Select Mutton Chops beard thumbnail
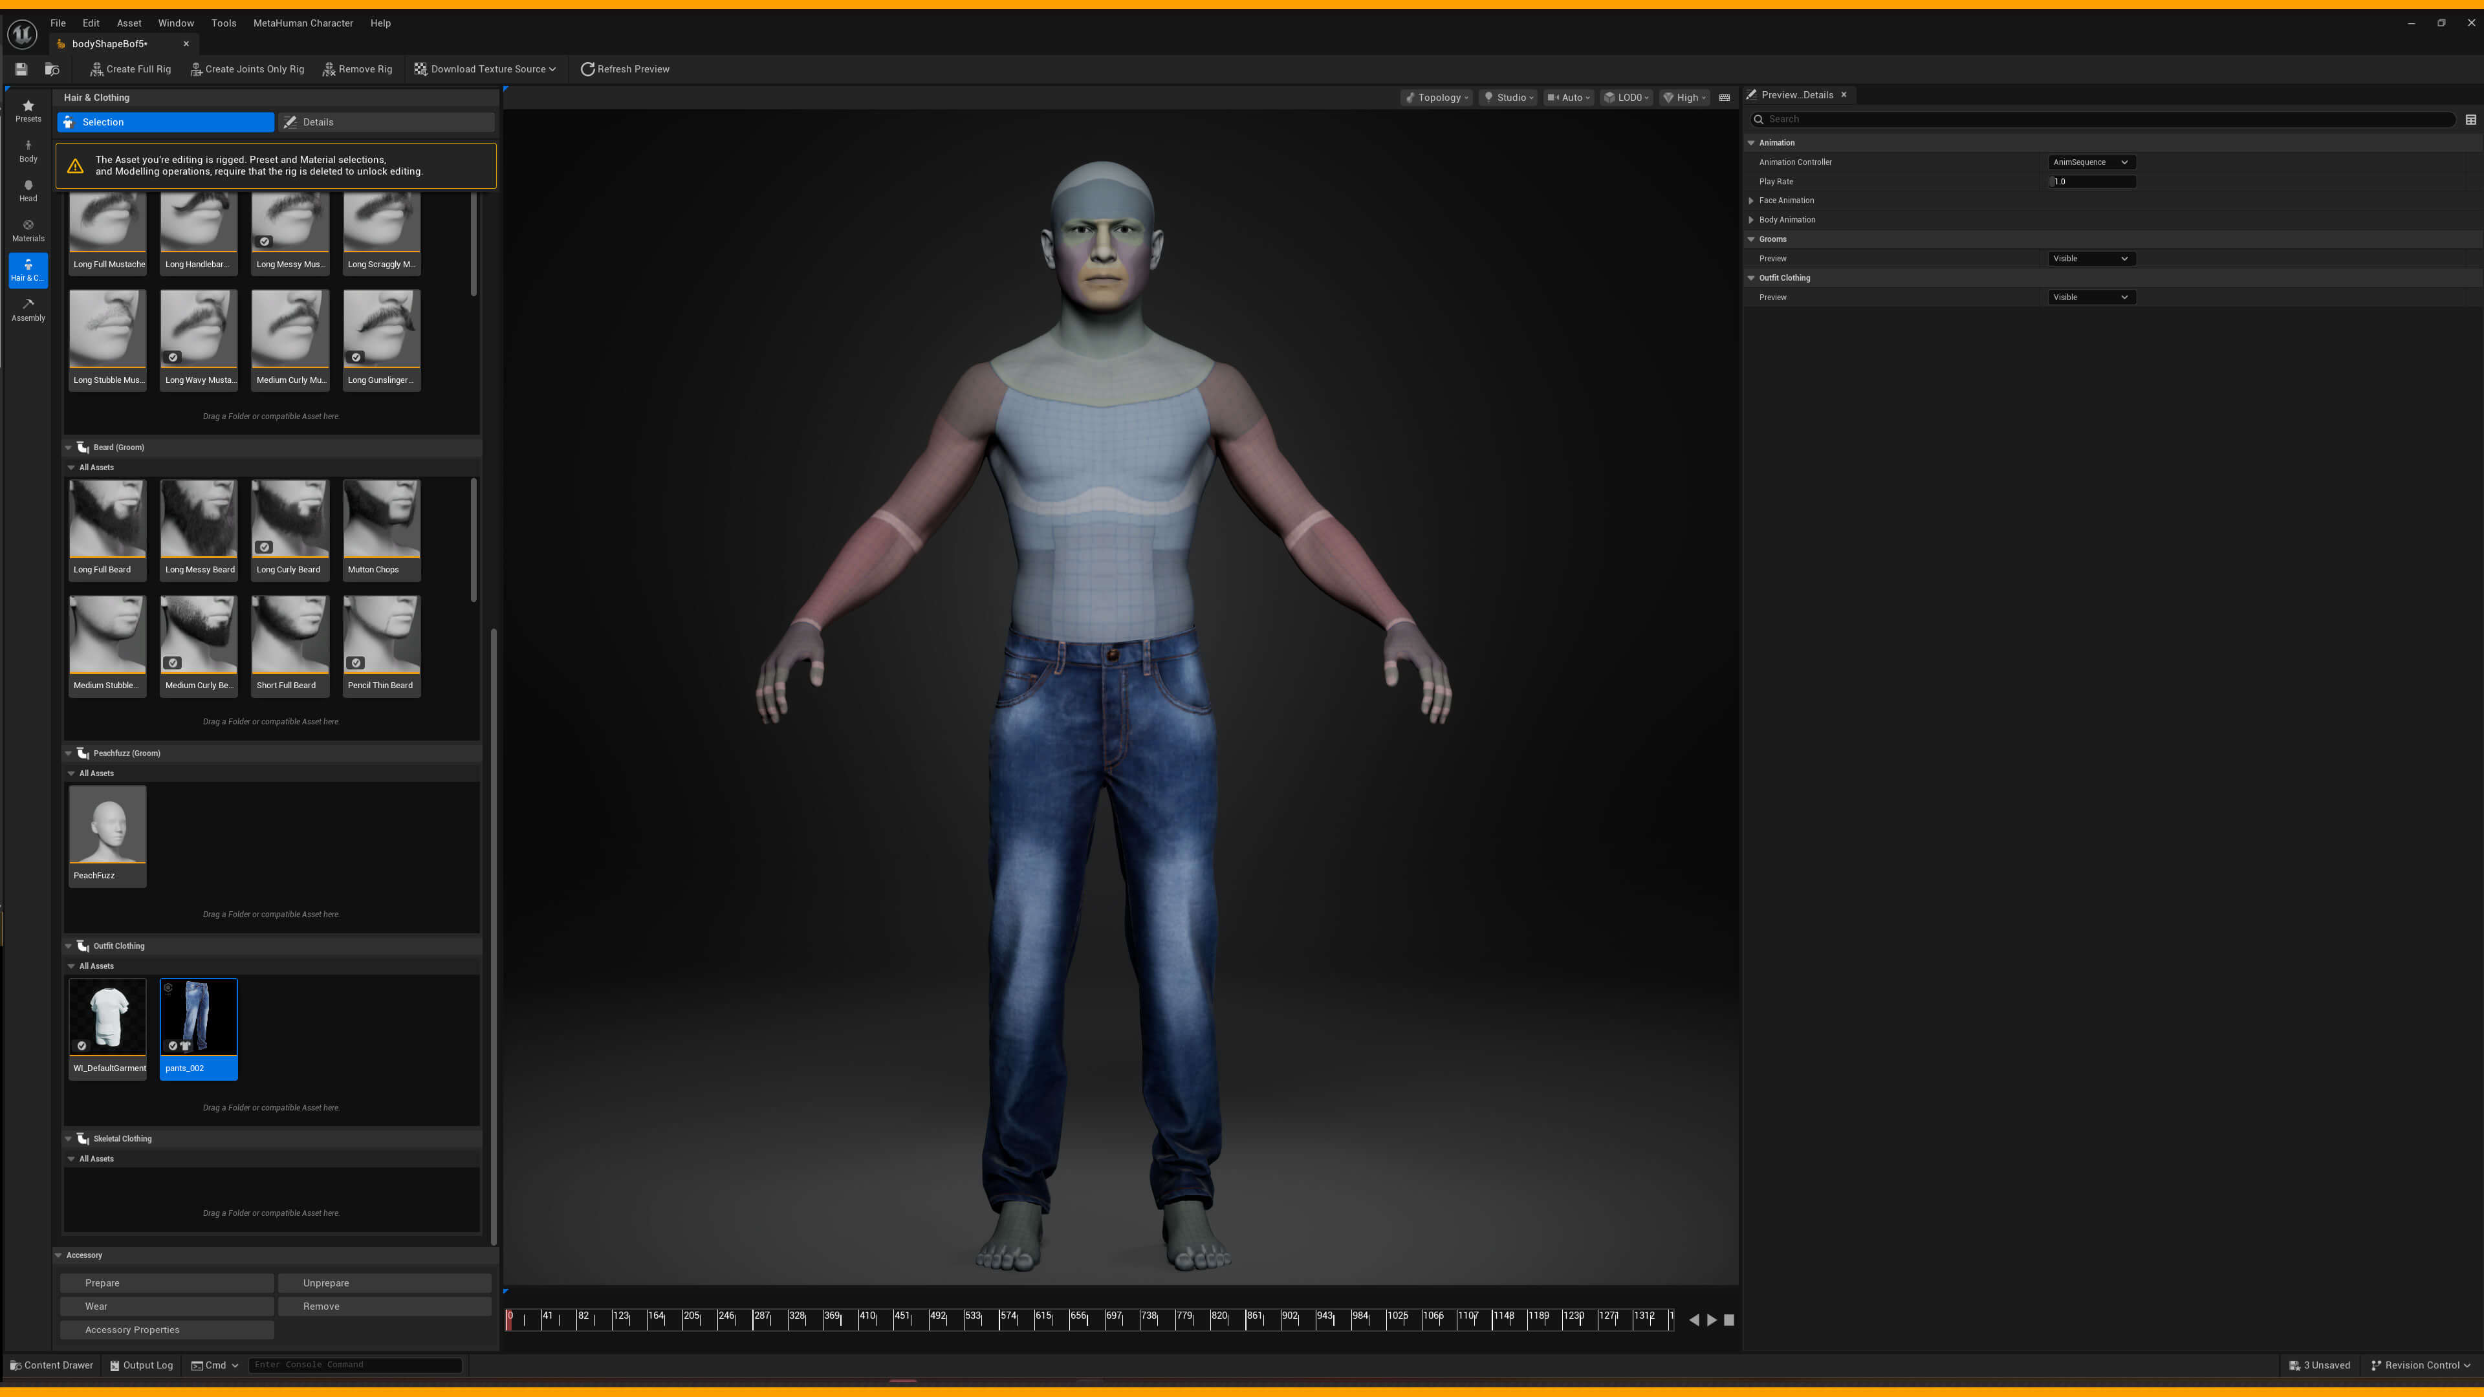2484x1397 pixels. (382, 529)
